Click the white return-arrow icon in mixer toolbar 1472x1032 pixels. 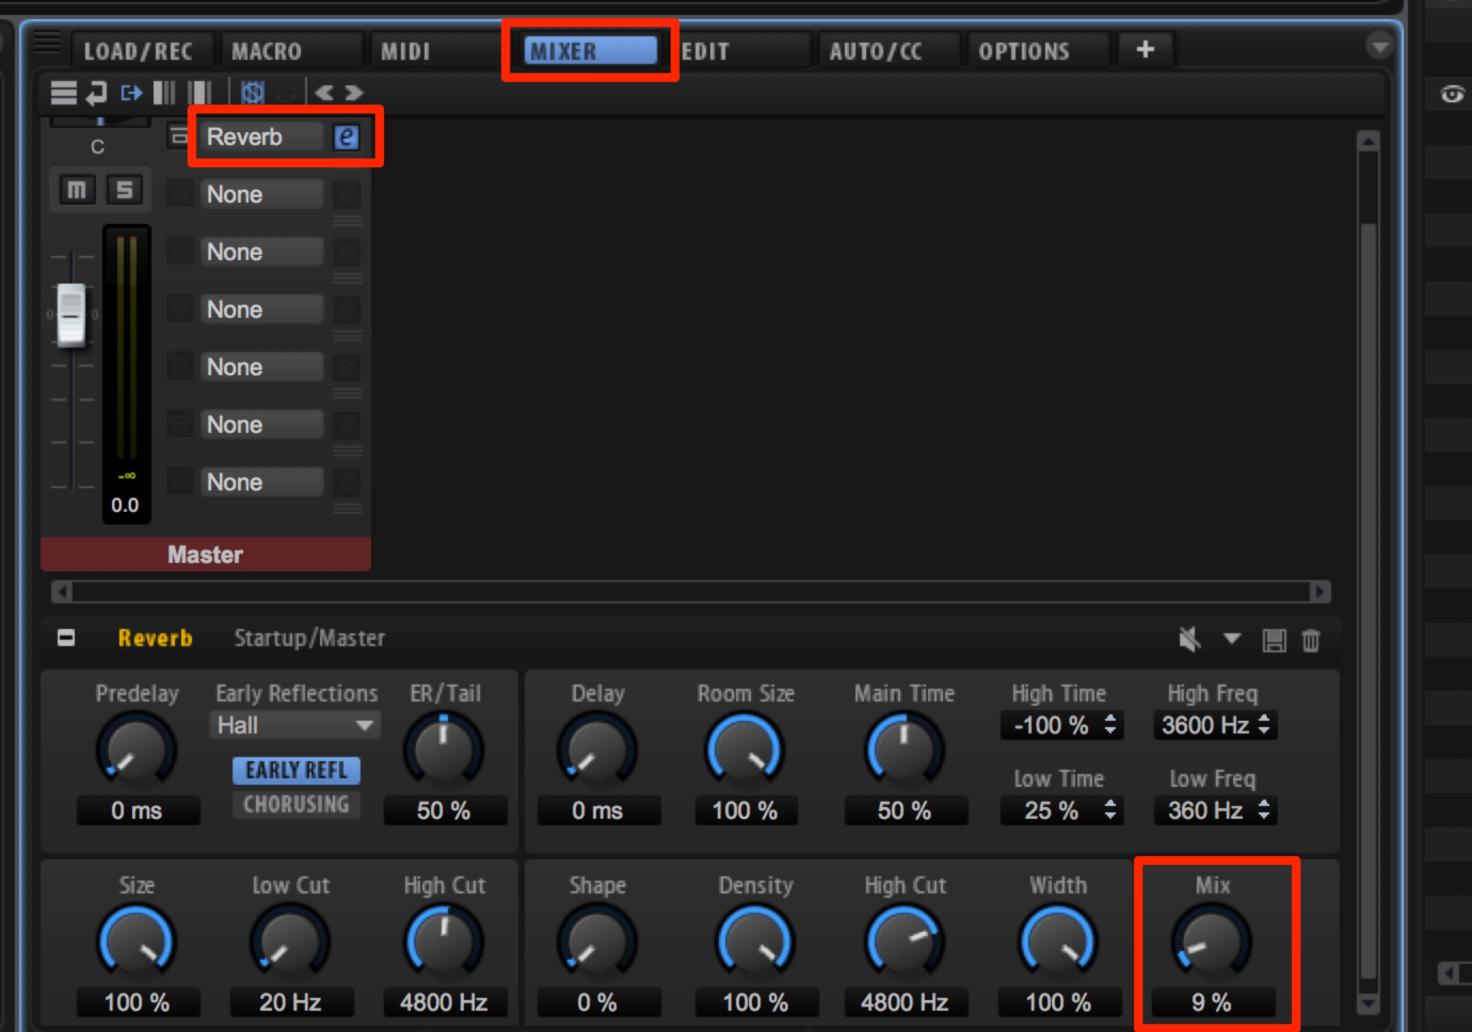click(x=97, y=93)
